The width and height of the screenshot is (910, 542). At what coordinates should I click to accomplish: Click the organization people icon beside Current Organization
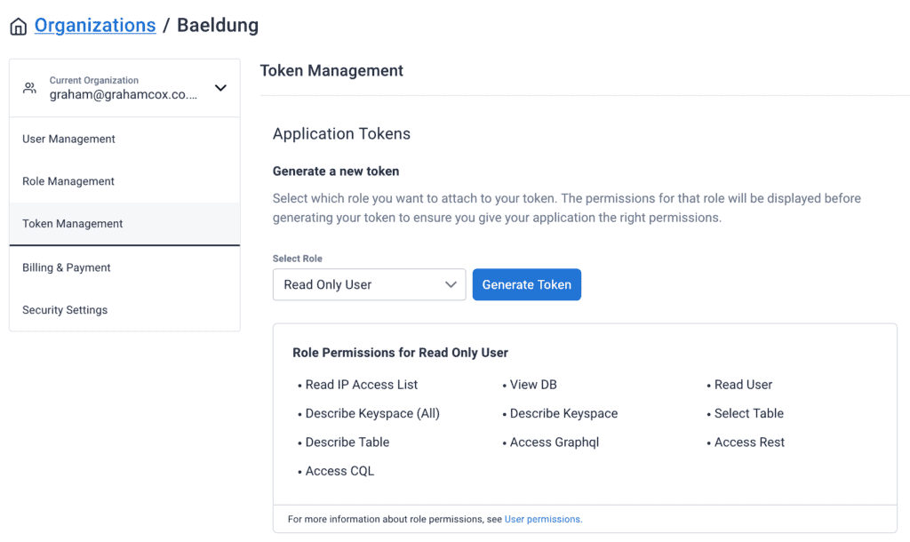29,87
